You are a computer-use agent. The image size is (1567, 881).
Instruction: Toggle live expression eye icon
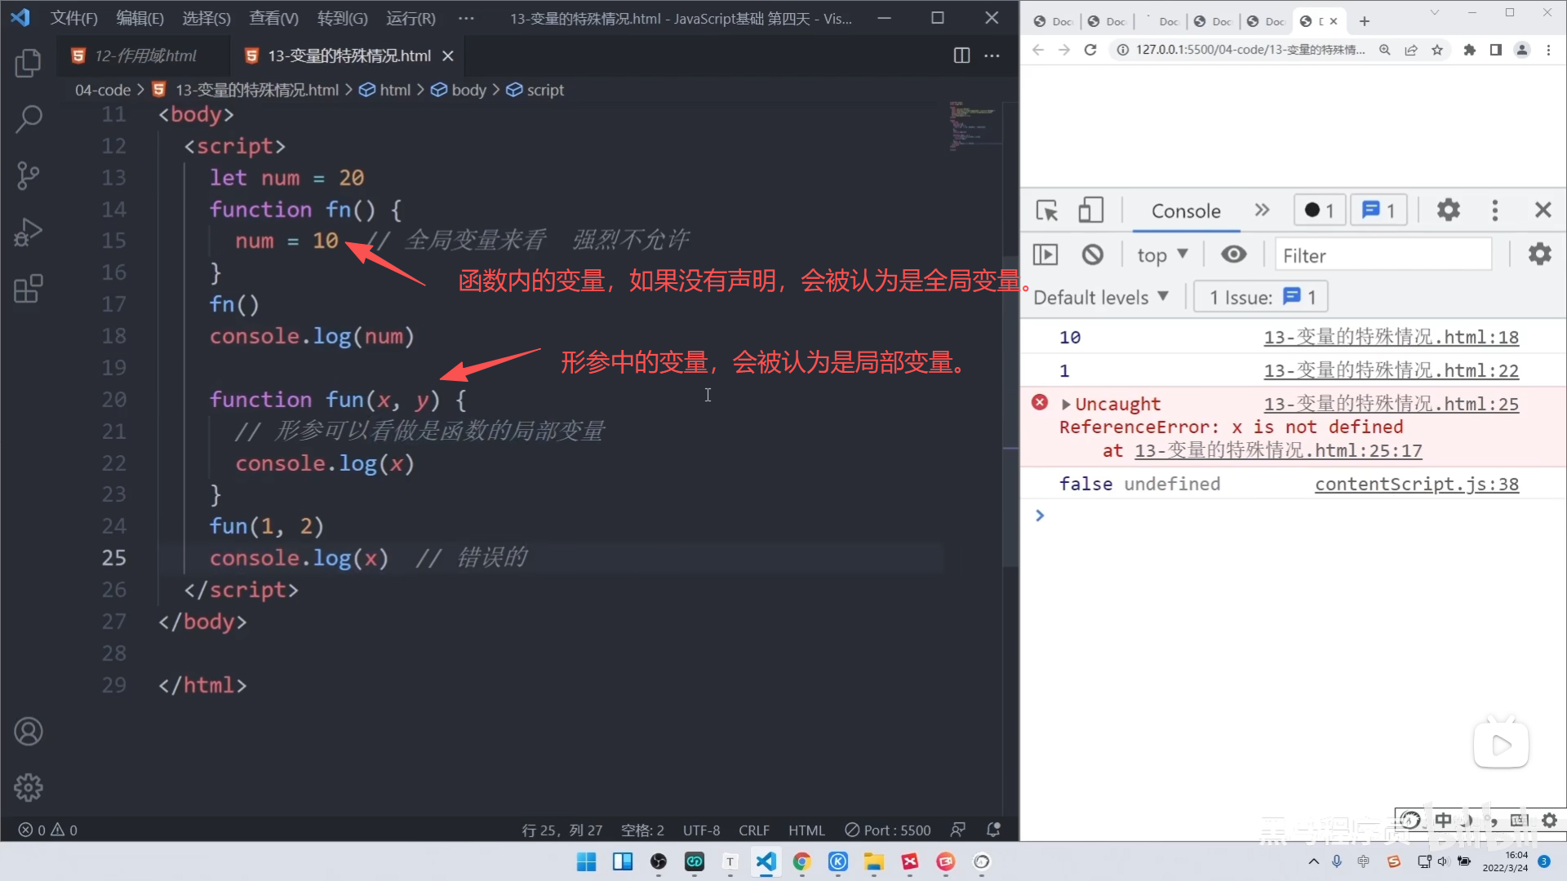1233,255
